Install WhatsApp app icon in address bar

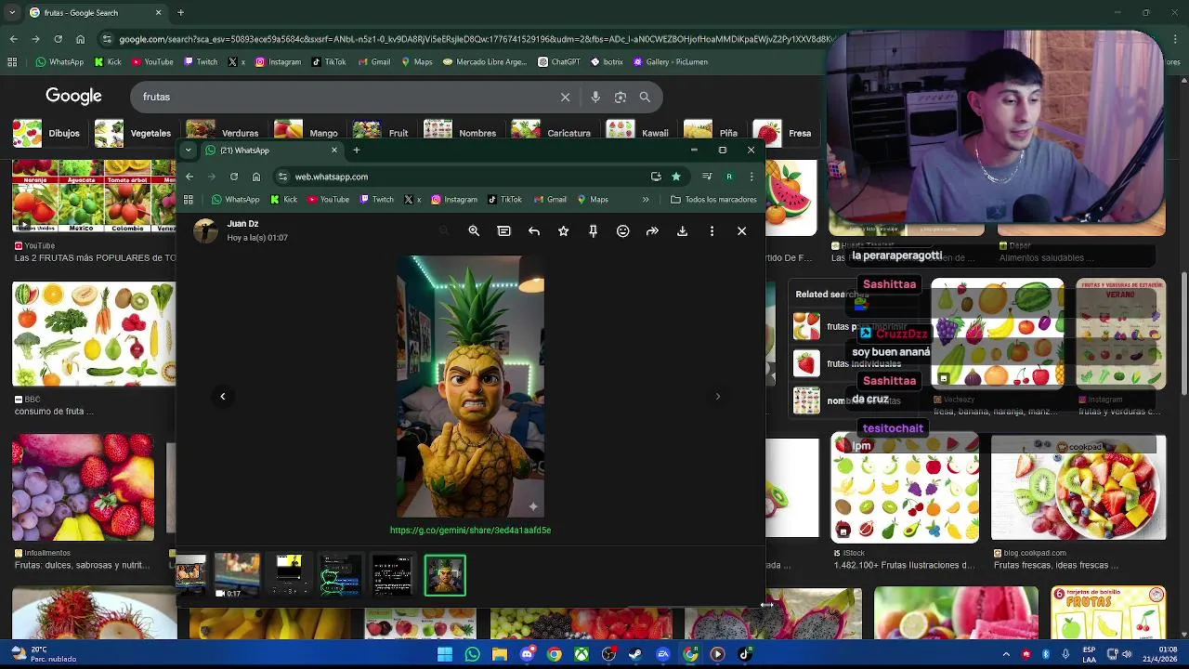656,177
